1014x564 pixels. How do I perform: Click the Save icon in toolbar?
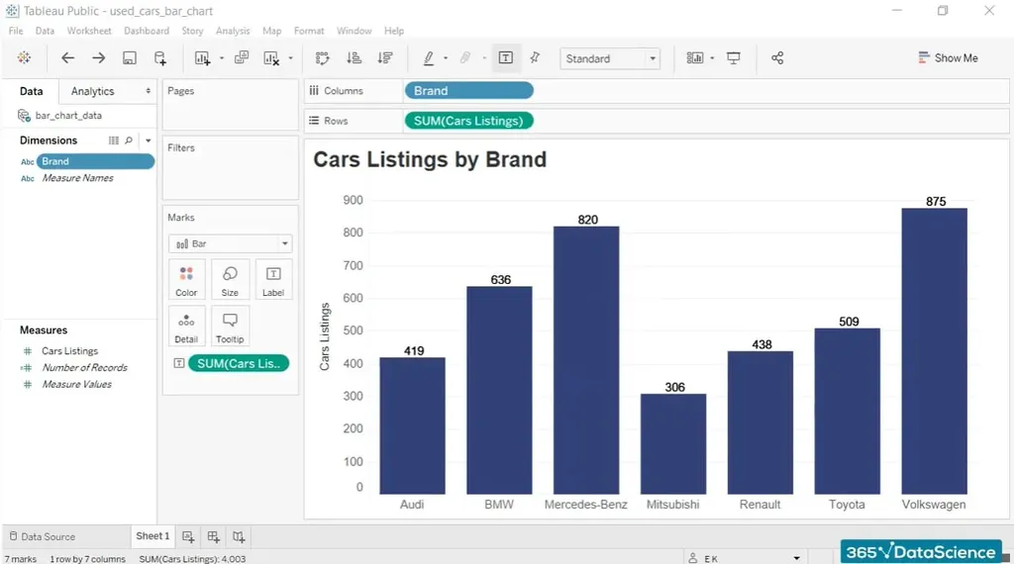click(x=130, y=58)
